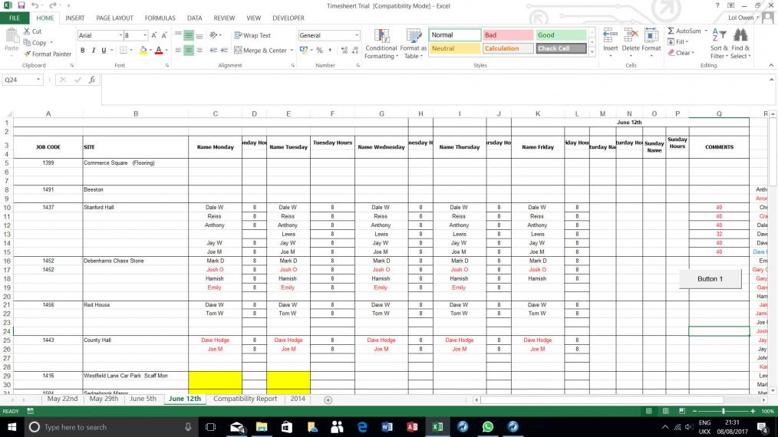Switch to the FORMULAS ribbon tab
The height and width of the screenshot is (437, 778).
(160, 18)
